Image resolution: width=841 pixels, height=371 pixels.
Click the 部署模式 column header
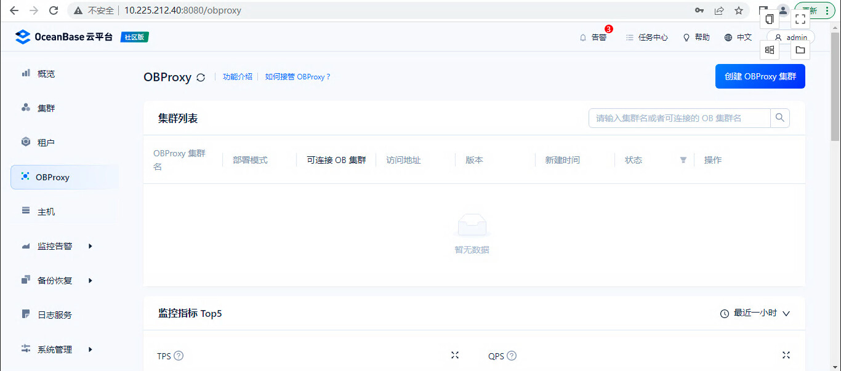tap(250, 160)
